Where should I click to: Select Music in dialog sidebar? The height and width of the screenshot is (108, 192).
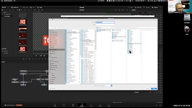pyautogui.click(x=53, y=48)
